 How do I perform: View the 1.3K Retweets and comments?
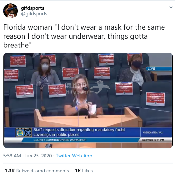coord(37,171)
